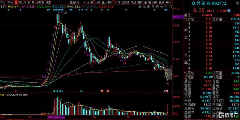This screenshot has width=240, height=120.
Task: Click the MA60: 8.32 legend label
Action: pyautogui.click(x=74, y=7)
